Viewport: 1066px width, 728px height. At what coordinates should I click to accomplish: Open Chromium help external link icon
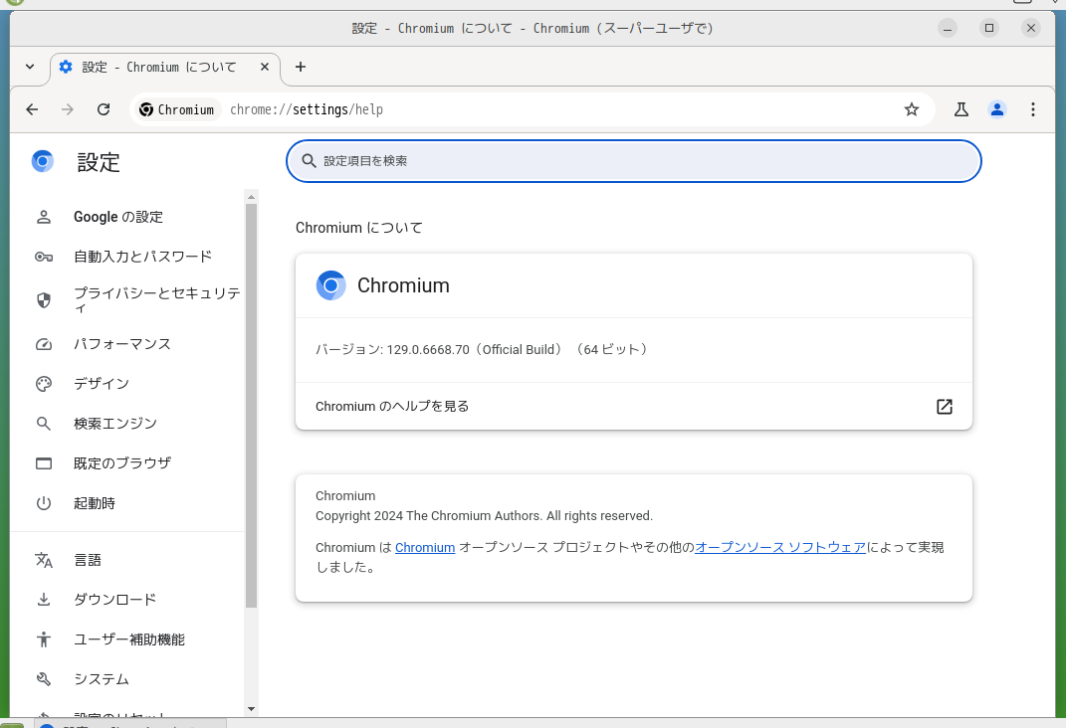944,406
